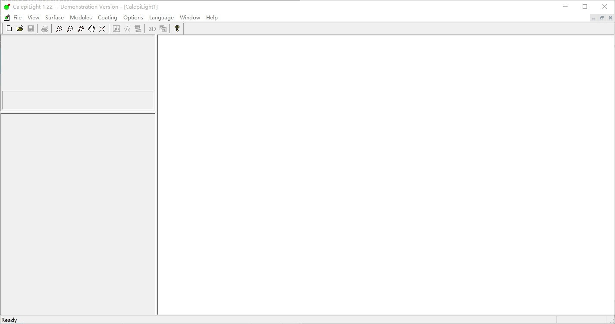The height and width of the screenshot is (324, 615).
Task: Open the Coating menu
Action: tap(107, 18)
